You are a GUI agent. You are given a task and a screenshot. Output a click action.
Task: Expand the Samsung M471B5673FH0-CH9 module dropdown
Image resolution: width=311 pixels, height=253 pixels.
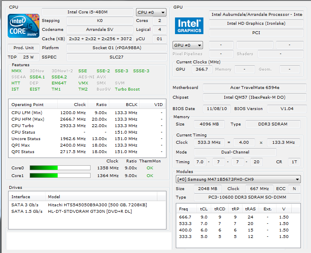pyautogui.click(x=238, y=179)
